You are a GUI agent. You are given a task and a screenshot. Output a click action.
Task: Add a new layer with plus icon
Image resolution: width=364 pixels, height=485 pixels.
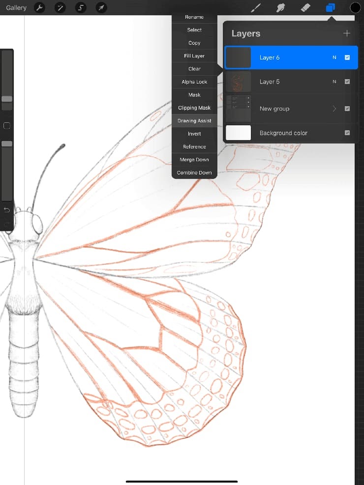(x=347, y=33)
